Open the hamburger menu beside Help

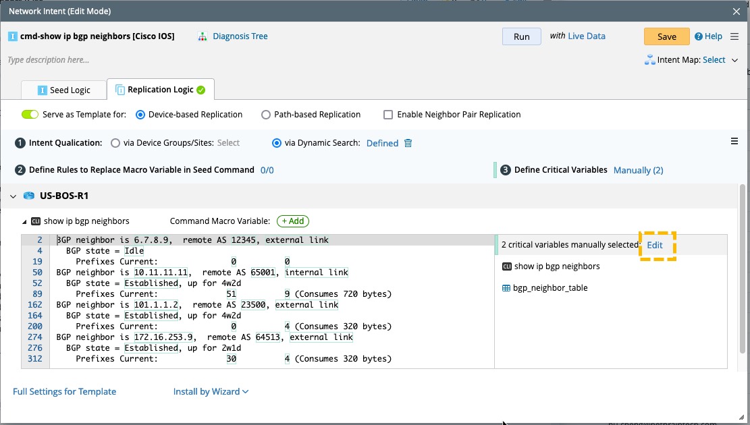pyautogui.click(x=734, y=36)
